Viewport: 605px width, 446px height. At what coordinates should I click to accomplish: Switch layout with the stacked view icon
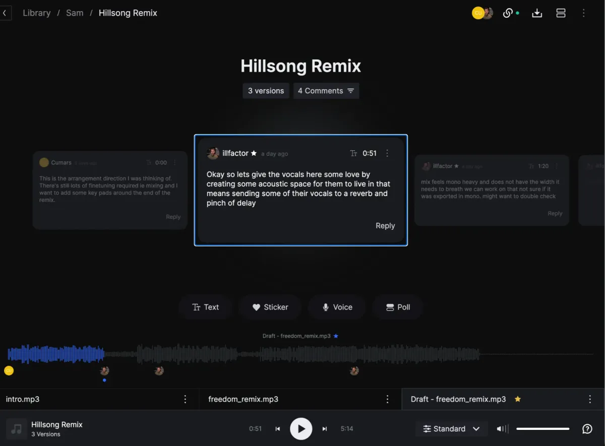[x=561, y=13]
